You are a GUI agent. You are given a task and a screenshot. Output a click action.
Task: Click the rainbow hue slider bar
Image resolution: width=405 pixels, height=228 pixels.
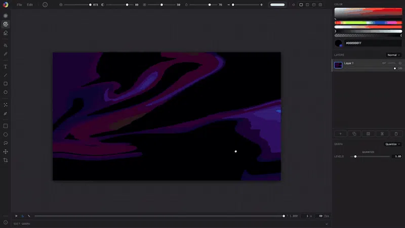[x=368, y=23]
